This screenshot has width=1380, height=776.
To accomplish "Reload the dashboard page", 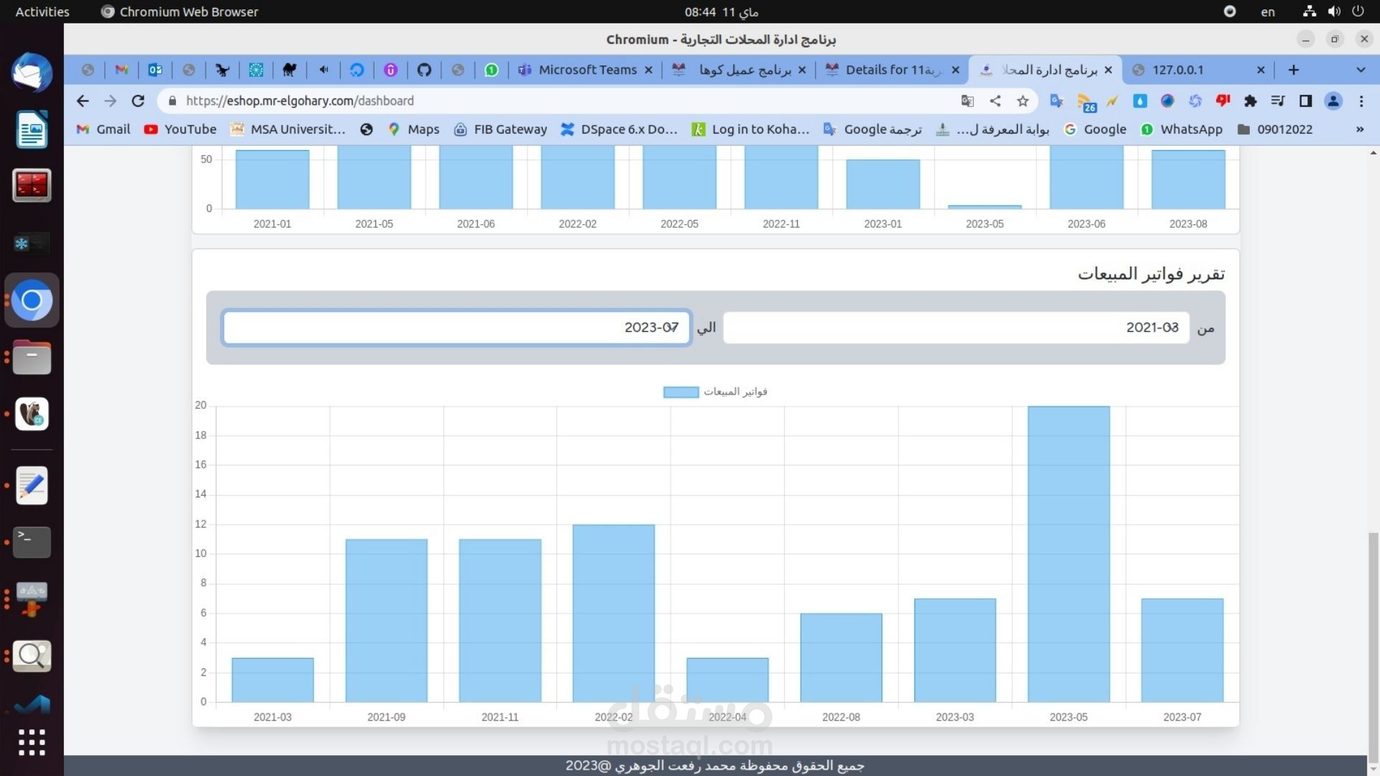I will (138, 101).
